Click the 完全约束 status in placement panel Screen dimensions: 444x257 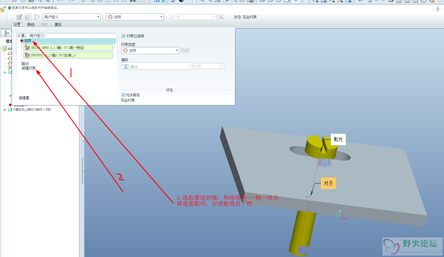pos(128,100)
